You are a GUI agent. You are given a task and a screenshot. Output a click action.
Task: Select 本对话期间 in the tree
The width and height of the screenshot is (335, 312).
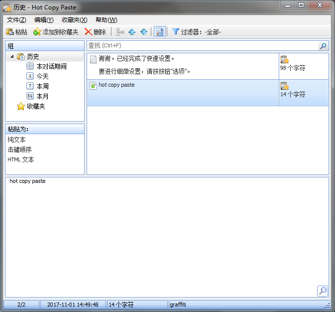tap(51, 66)
